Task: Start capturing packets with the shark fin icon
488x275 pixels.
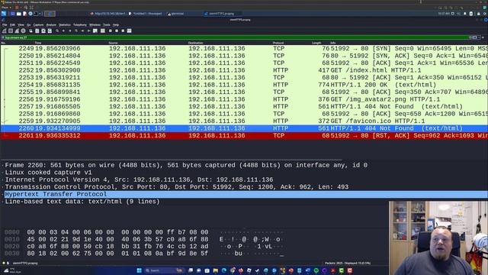Action: pos(4,31)
